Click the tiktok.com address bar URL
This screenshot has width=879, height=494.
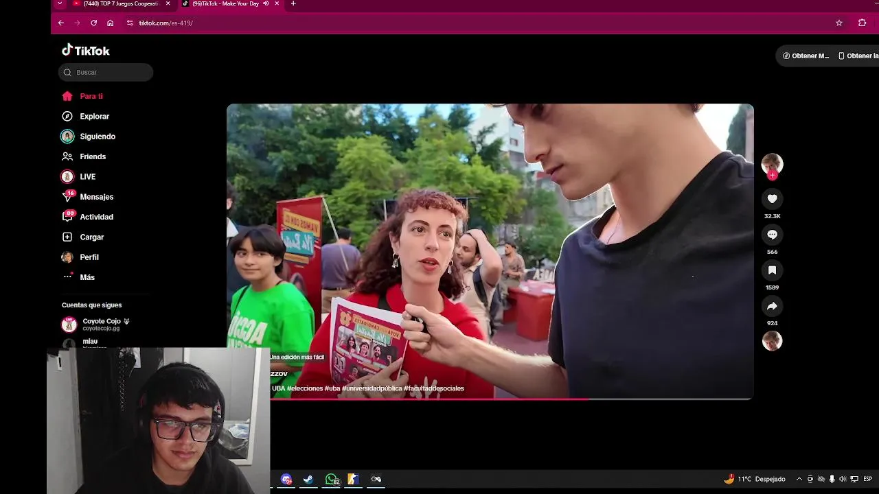tap(165, 23)
